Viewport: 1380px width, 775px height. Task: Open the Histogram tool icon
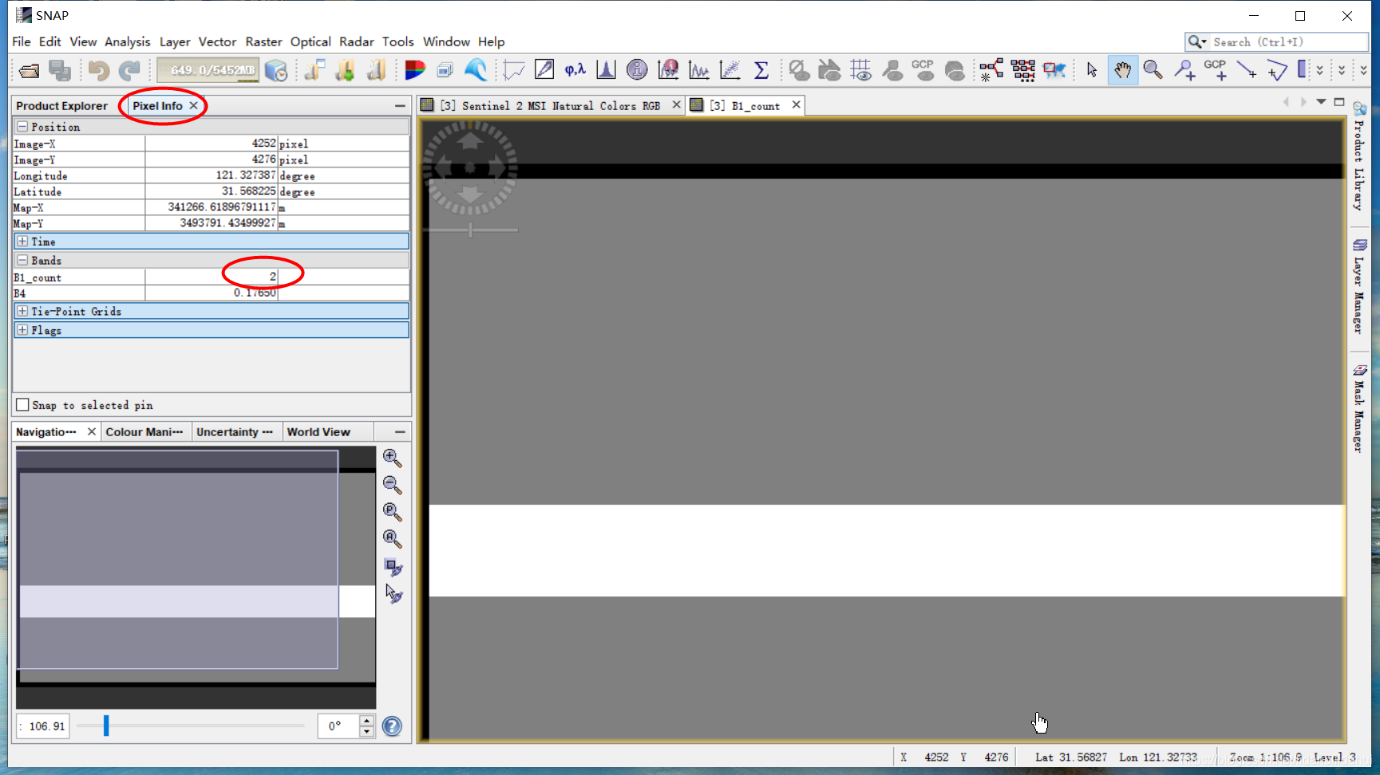click(606, 70)
